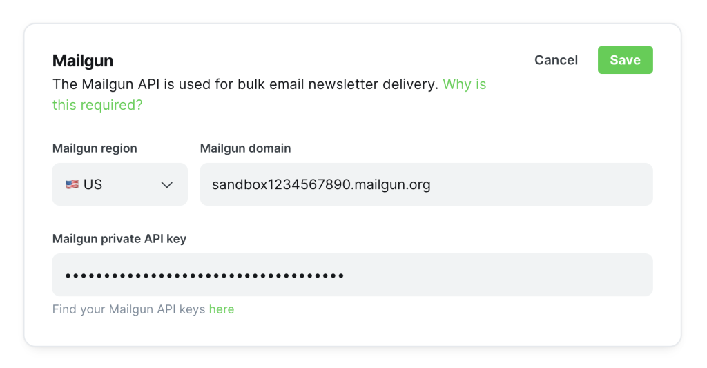Focus the Mailgun private API key field

pyautogui.click(x=352, y=275)
